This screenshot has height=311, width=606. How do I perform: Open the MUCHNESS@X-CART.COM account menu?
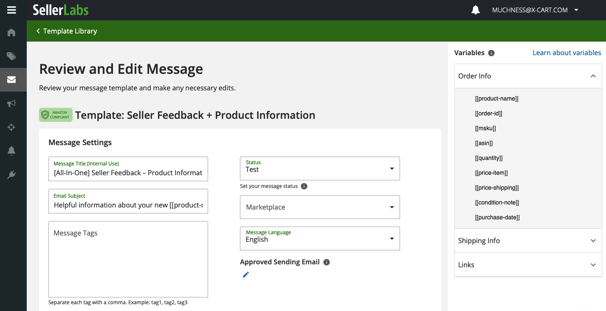[535, 10]
